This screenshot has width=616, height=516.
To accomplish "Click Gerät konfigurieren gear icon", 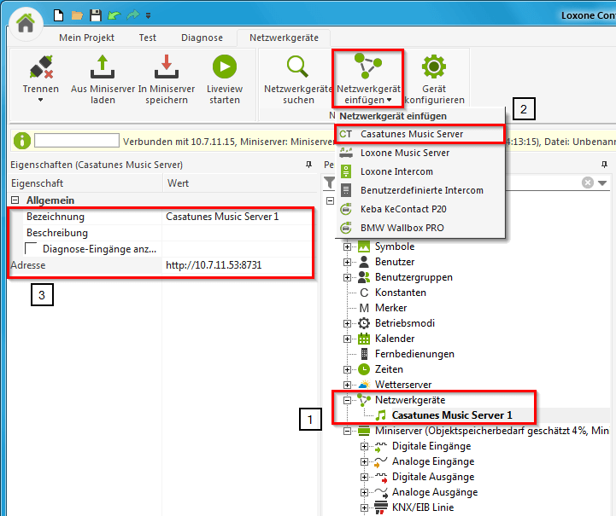I will coord(434,67).
